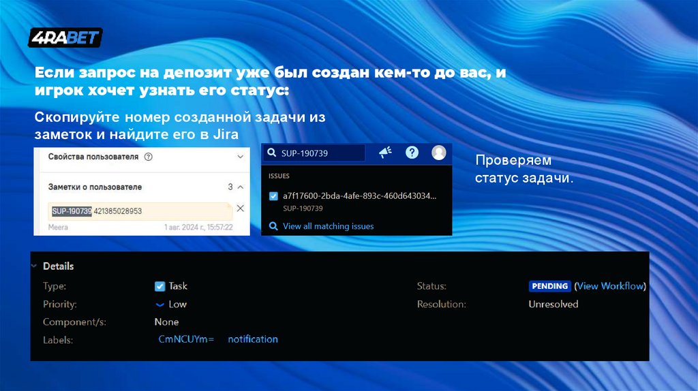
Task: Click the None component value
Action: coord(166,322)
